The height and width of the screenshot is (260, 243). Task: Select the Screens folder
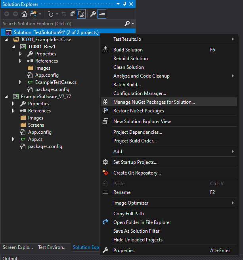[36, 125]
